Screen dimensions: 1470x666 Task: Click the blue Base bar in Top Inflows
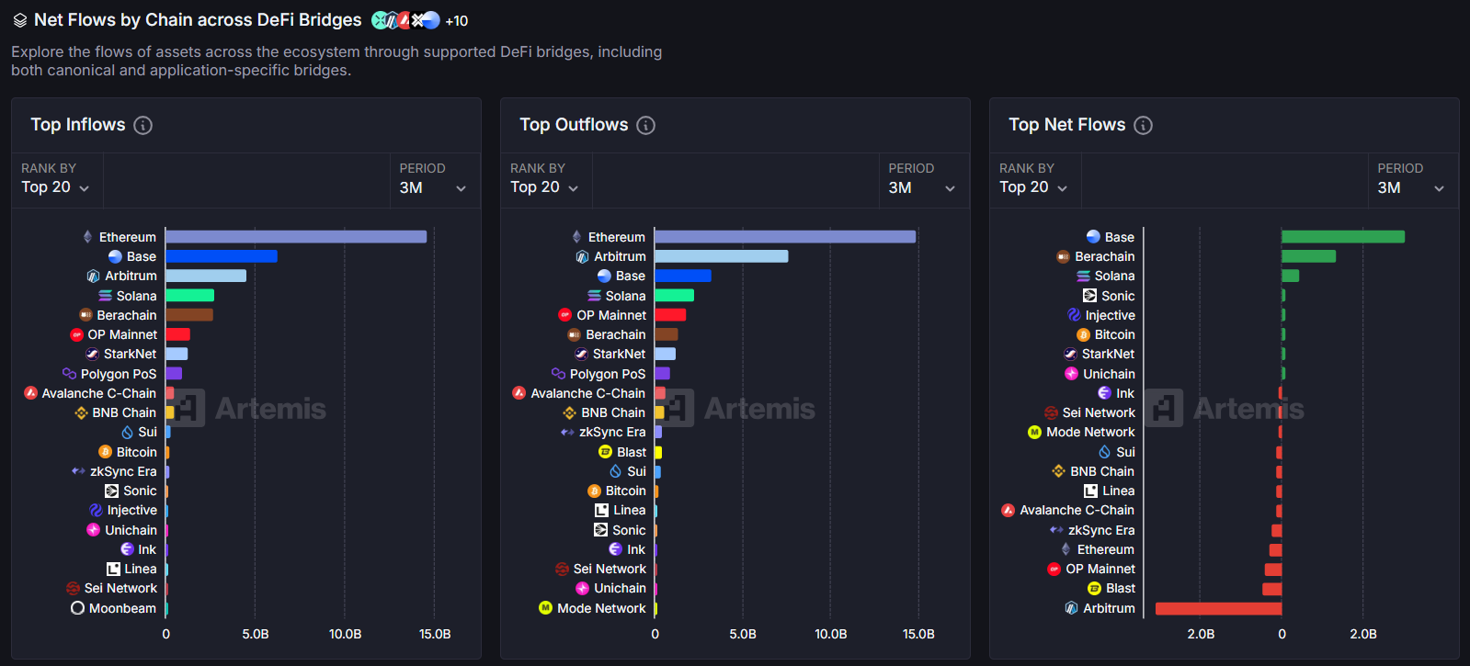[222, 256]
